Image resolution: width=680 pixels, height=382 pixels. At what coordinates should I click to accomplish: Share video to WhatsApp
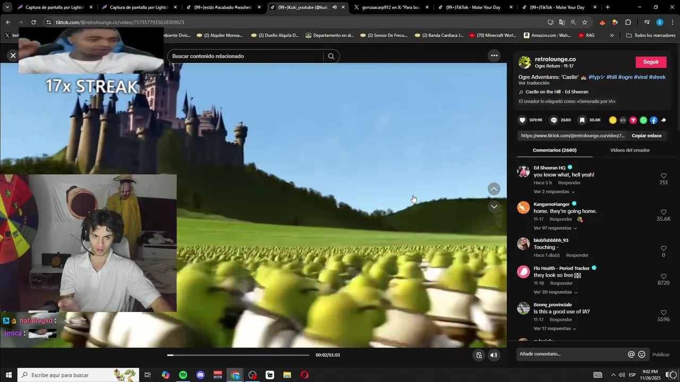point(643,120)
